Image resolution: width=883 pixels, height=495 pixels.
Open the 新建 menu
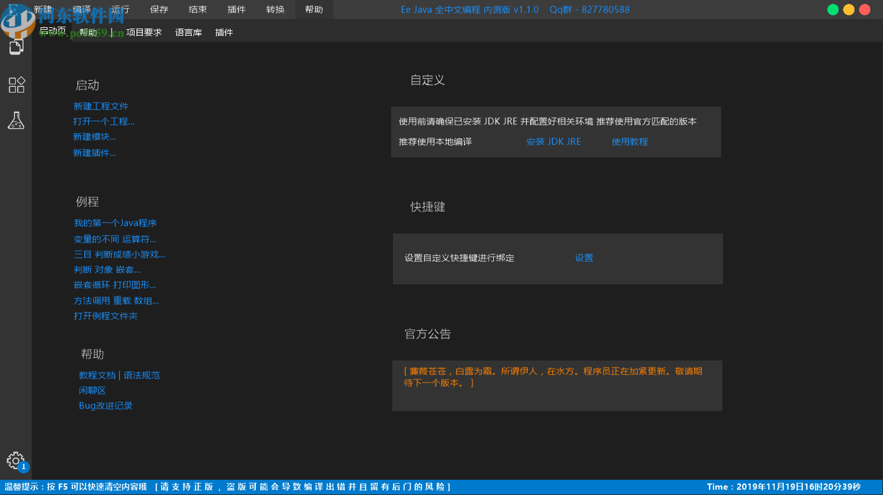pyautogui.click(x=42, y=10)
